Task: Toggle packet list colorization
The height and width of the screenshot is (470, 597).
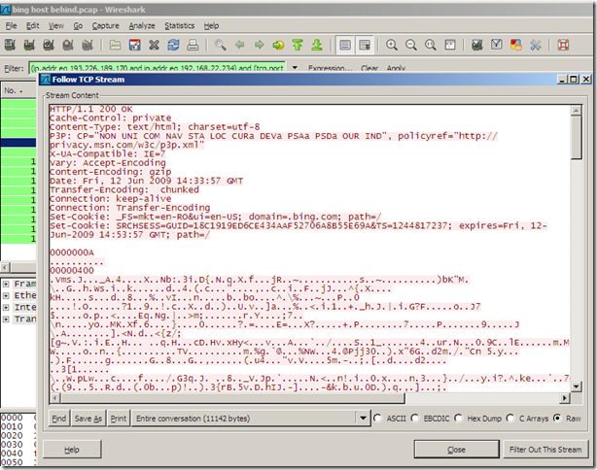Action: coord(345,45)
